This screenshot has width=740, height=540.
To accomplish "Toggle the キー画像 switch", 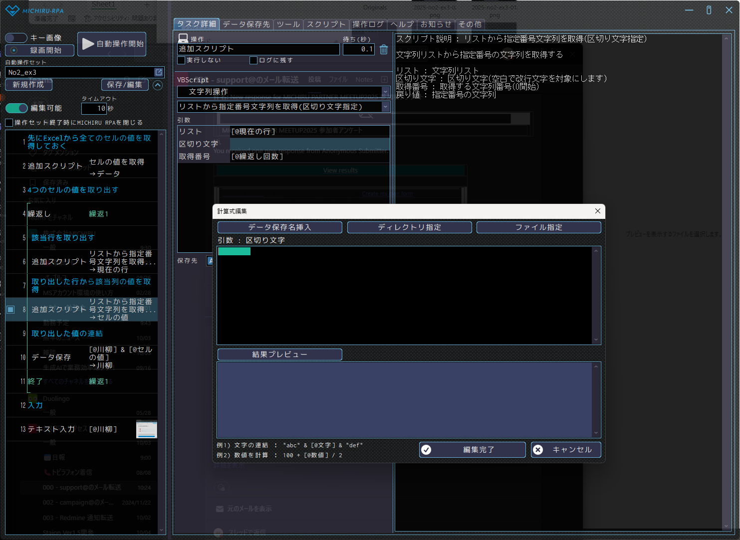I will click(x=16, y=38).
